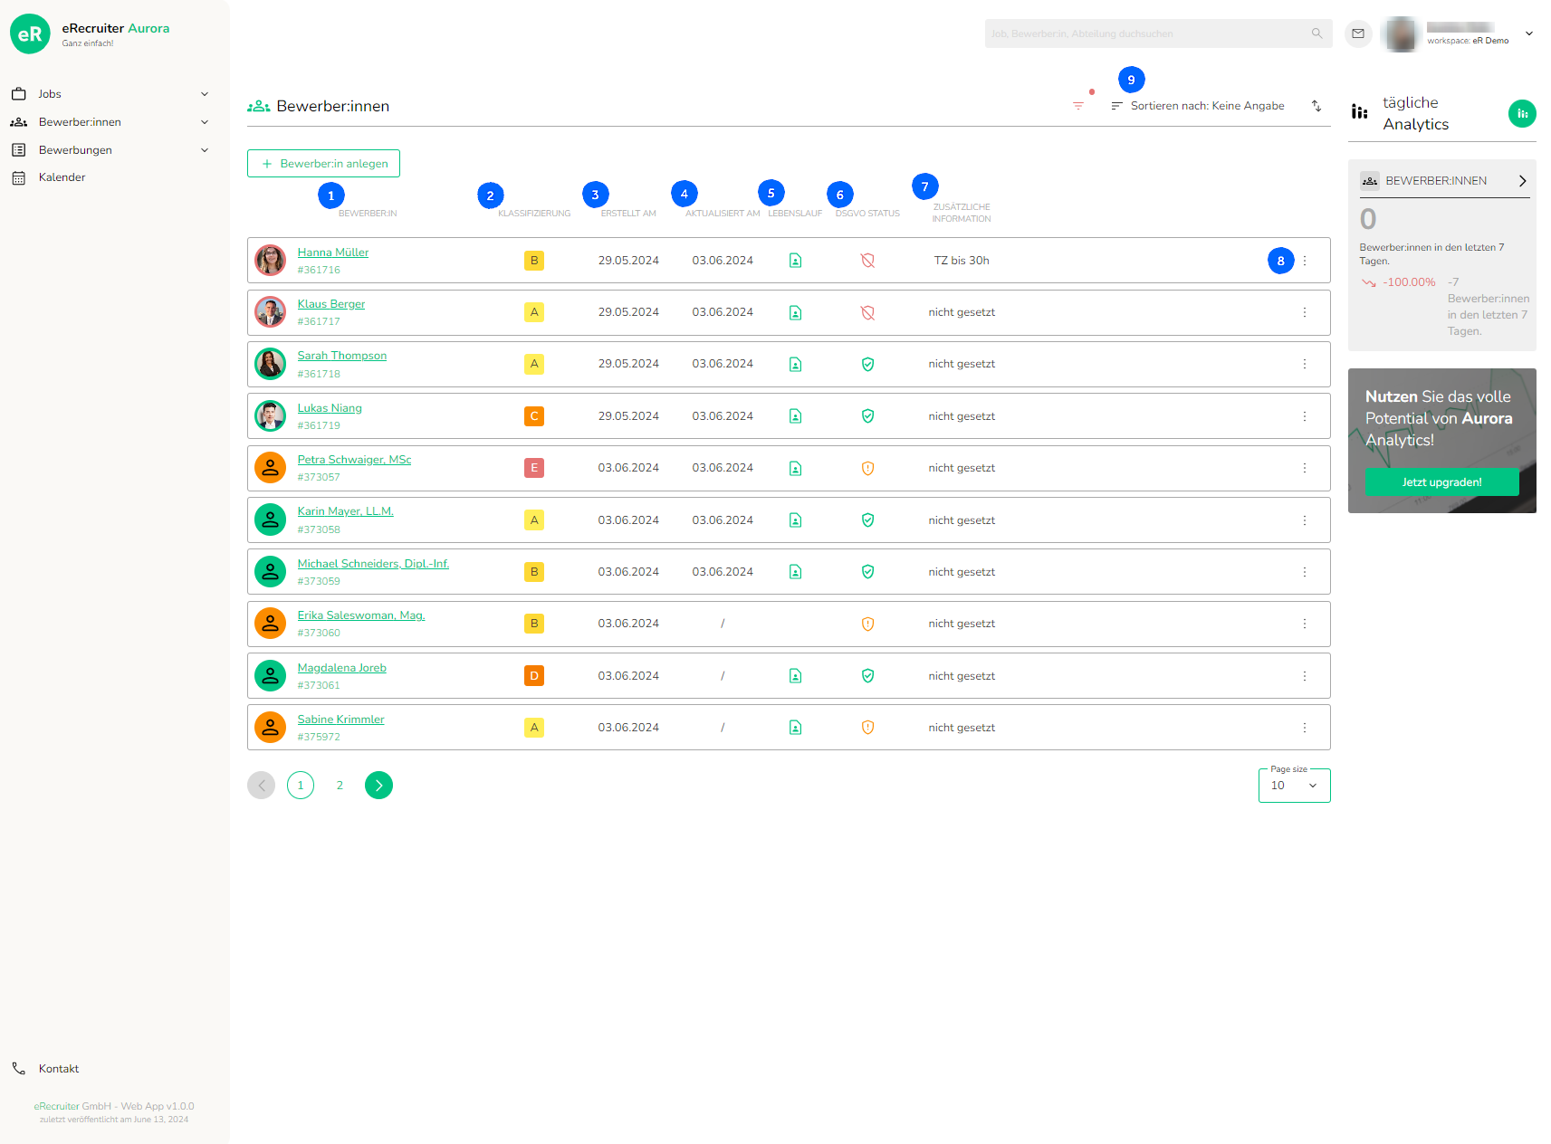Open Sarah Thompson's CV document icon
1551x1144 pixels.
795,364
